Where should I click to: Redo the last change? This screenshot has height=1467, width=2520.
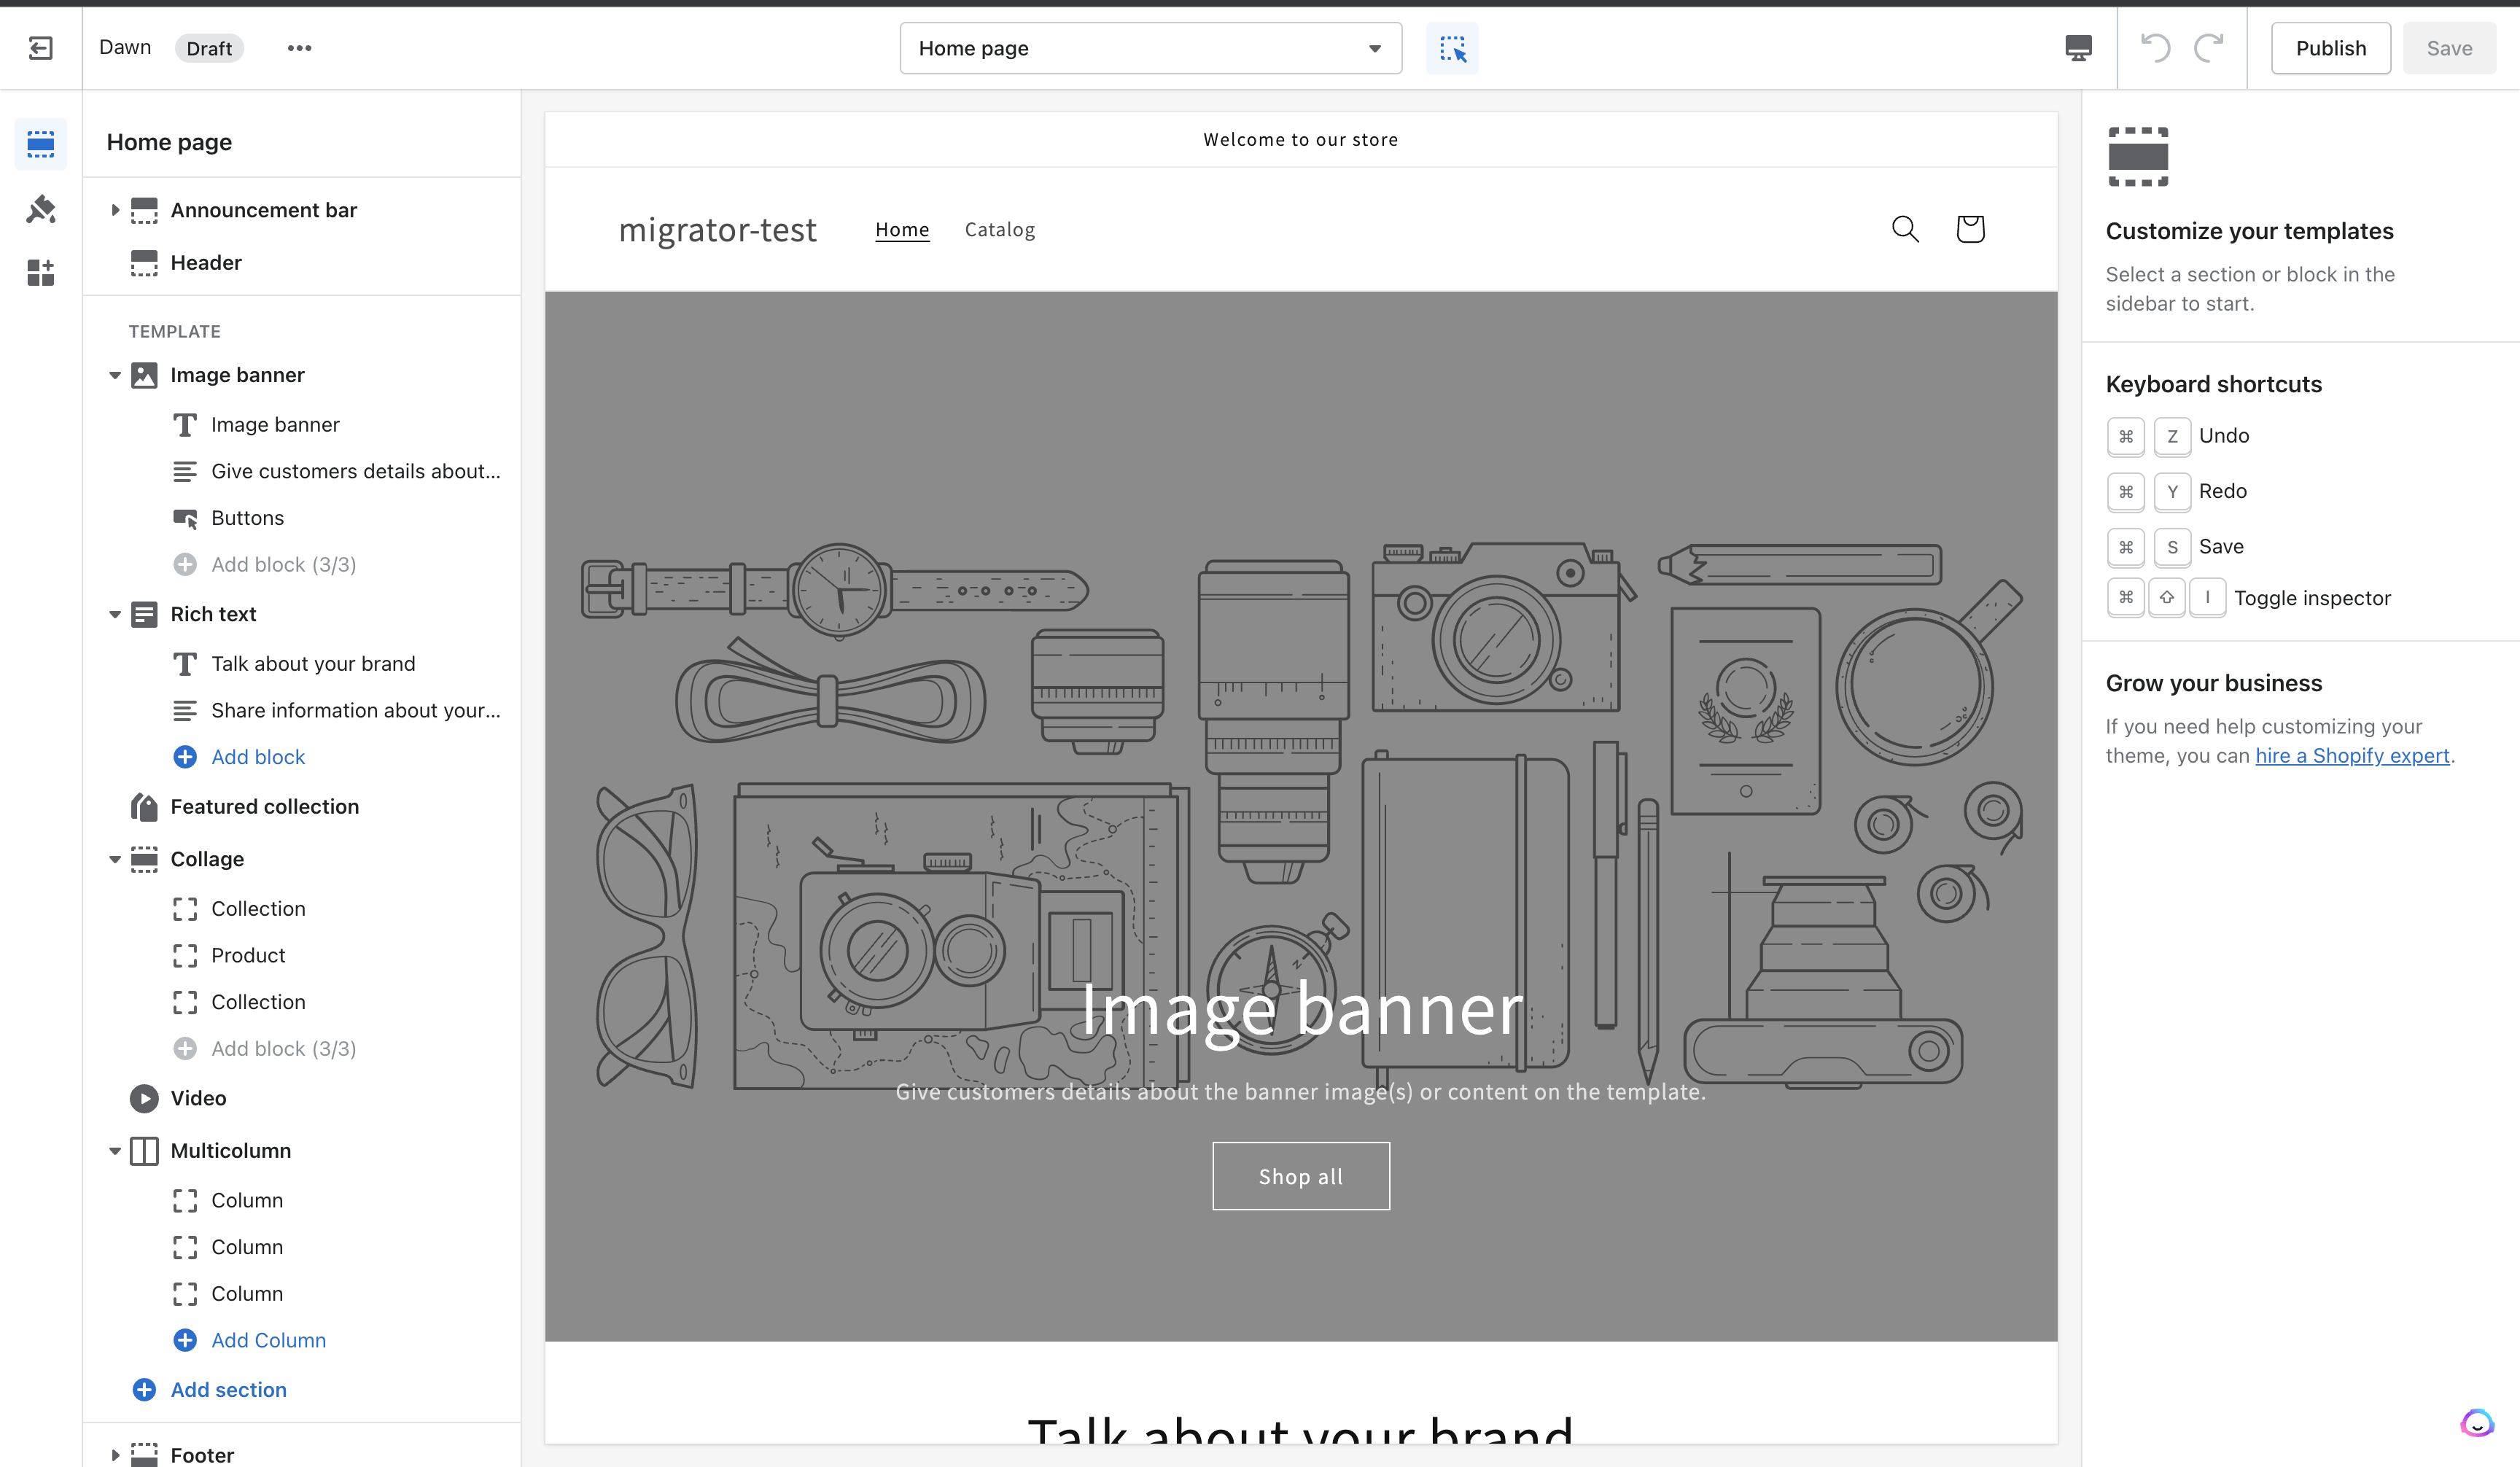(x=2209, y=47)
